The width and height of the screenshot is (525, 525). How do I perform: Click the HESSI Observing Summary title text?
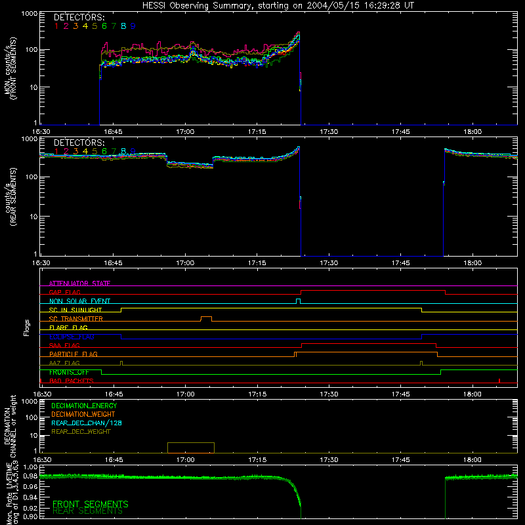(278, 6)
